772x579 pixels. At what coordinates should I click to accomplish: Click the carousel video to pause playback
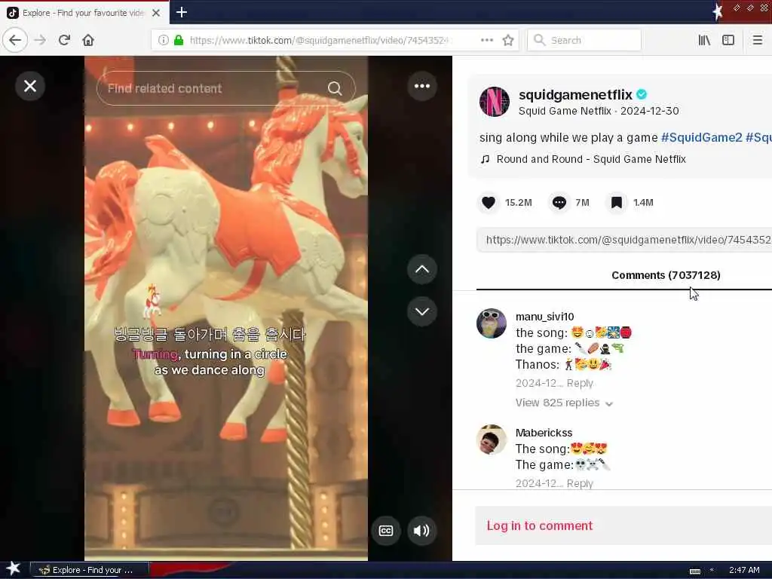click(x=226, y=308)
